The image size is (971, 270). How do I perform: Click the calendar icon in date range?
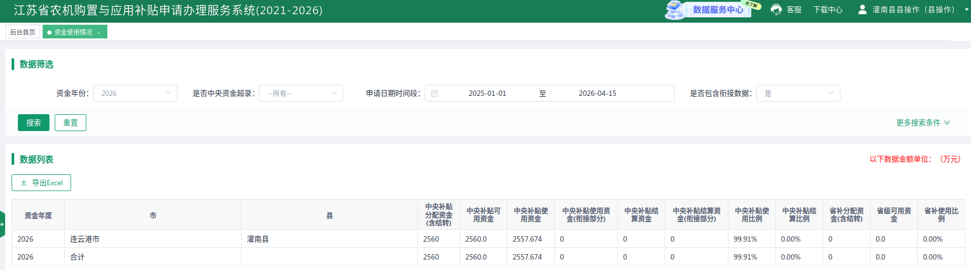[435, 94]
